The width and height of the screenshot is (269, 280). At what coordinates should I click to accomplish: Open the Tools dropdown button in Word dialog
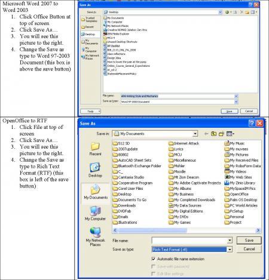[x=90, y=111]
